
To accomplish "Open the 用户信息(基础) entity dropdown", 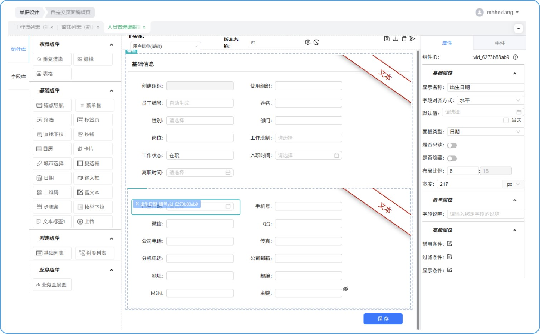I will coord(166,46).
